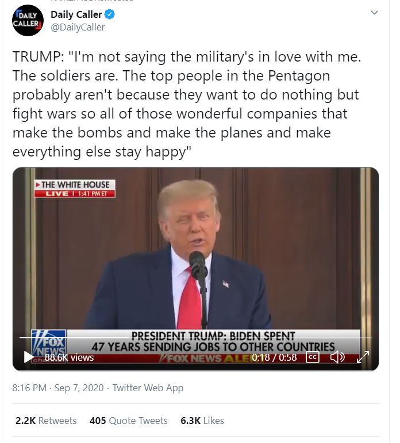
Task: Click the @DailyCaller handle
Action: pyautogui.click(x=78, y=27)
